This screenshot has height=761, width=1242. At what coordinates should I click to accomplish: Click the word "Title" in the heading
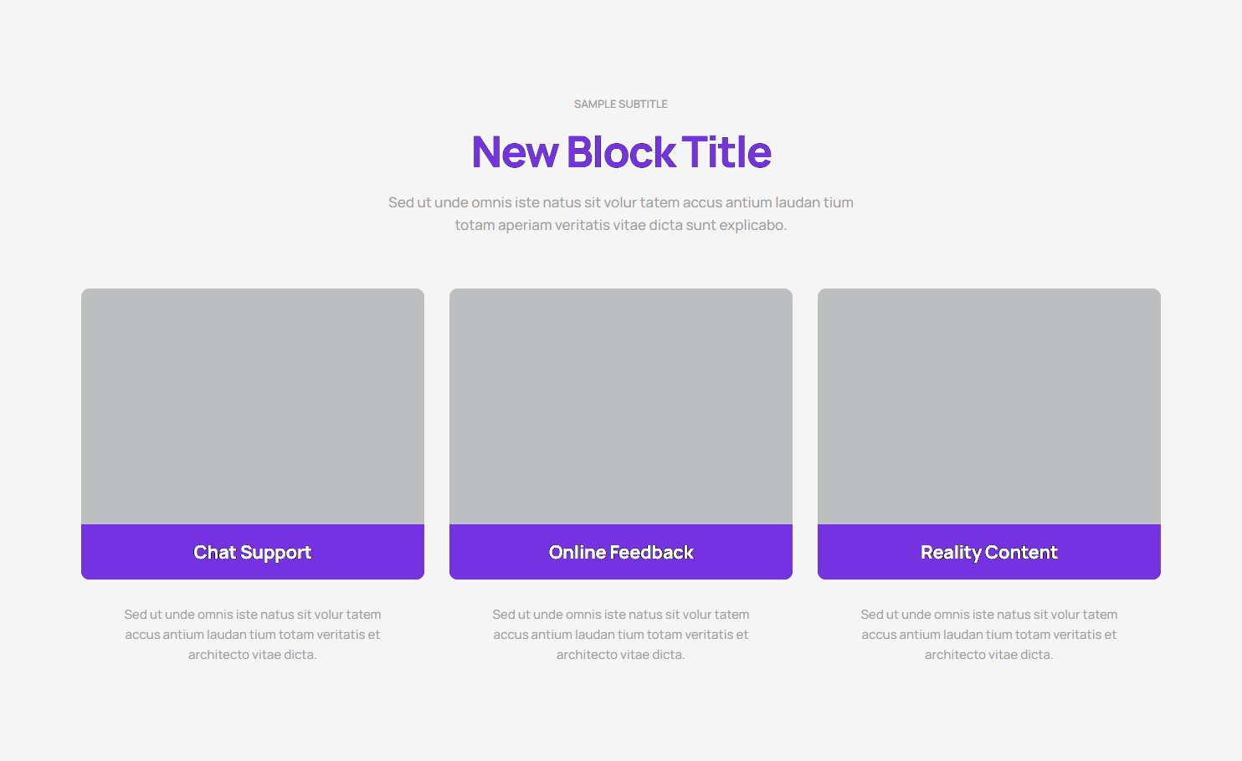726,152
